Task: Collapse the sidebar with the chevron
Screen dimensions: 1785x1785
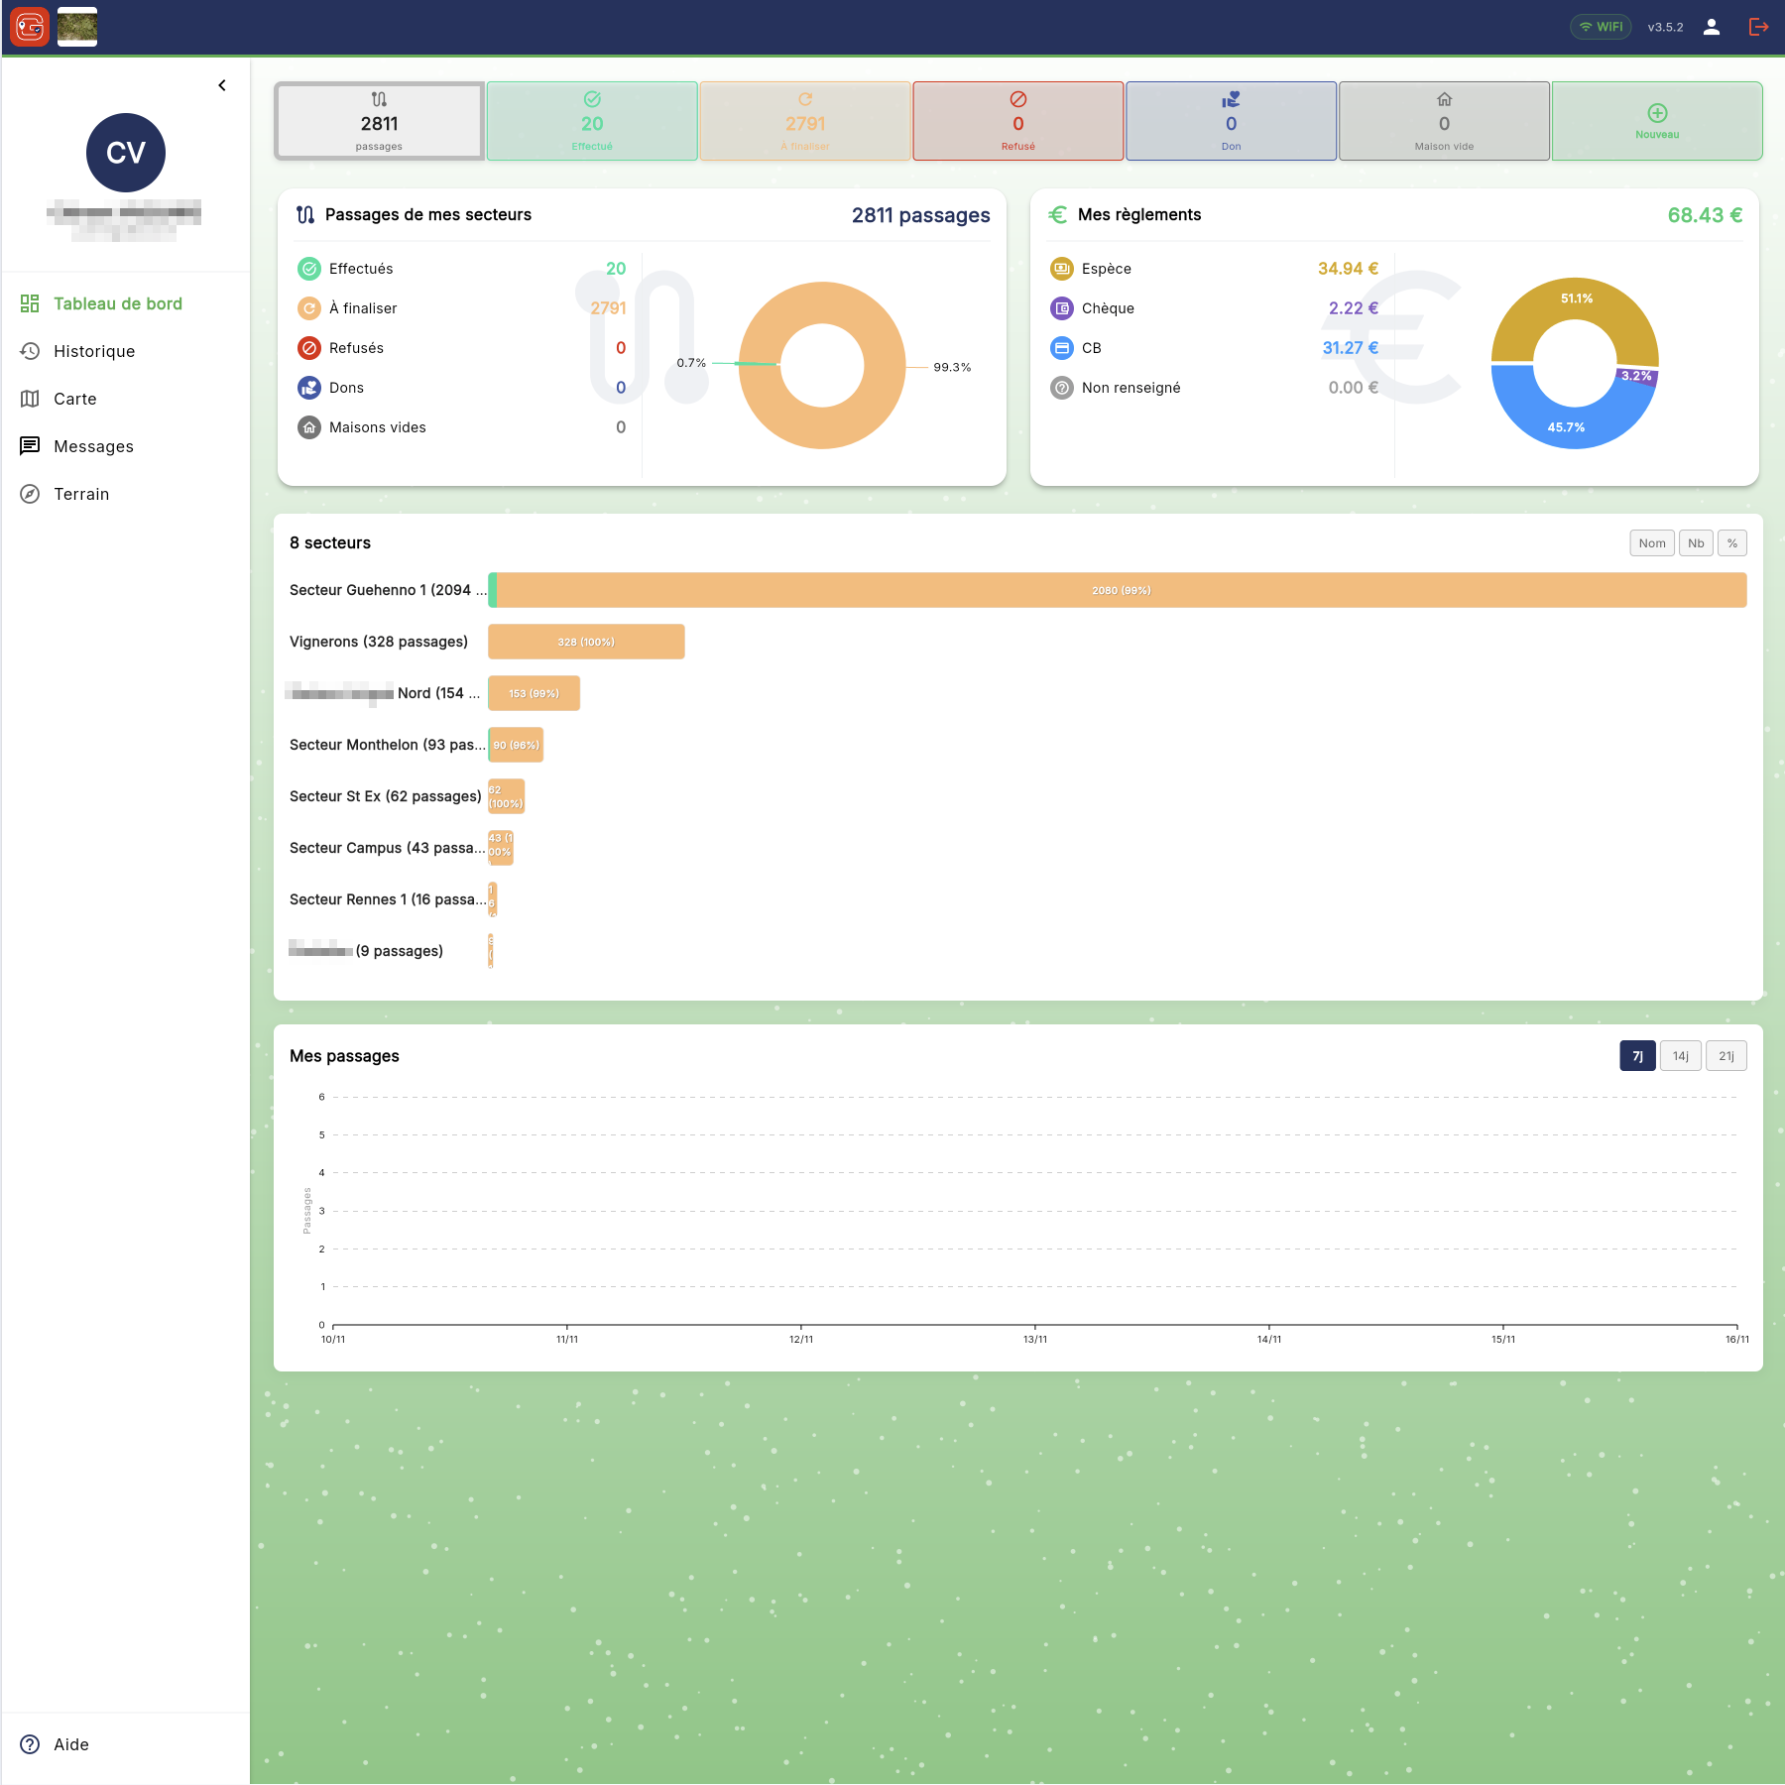Action: [x=222, y=85]
